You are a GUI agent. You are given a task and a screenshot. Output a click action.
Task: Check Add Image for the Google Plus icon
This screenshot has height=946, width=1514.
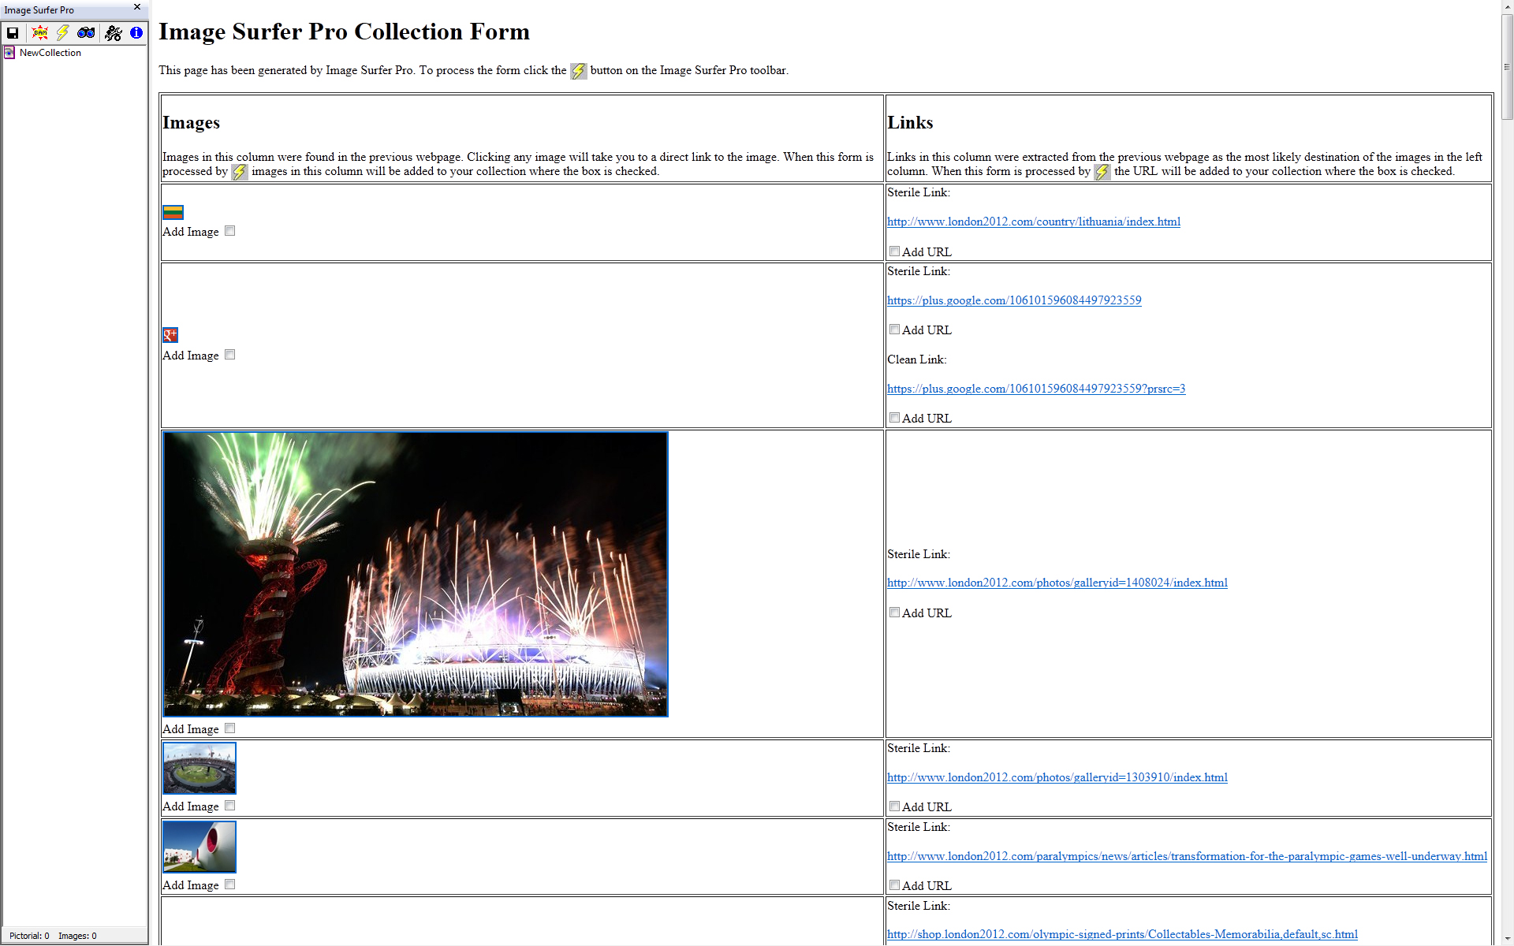[230, 355]
